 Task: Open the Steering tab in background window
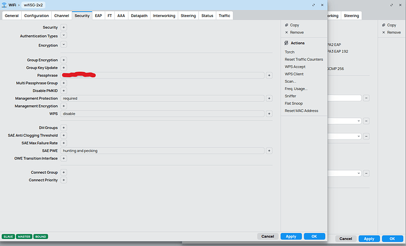tap(351, 15)
